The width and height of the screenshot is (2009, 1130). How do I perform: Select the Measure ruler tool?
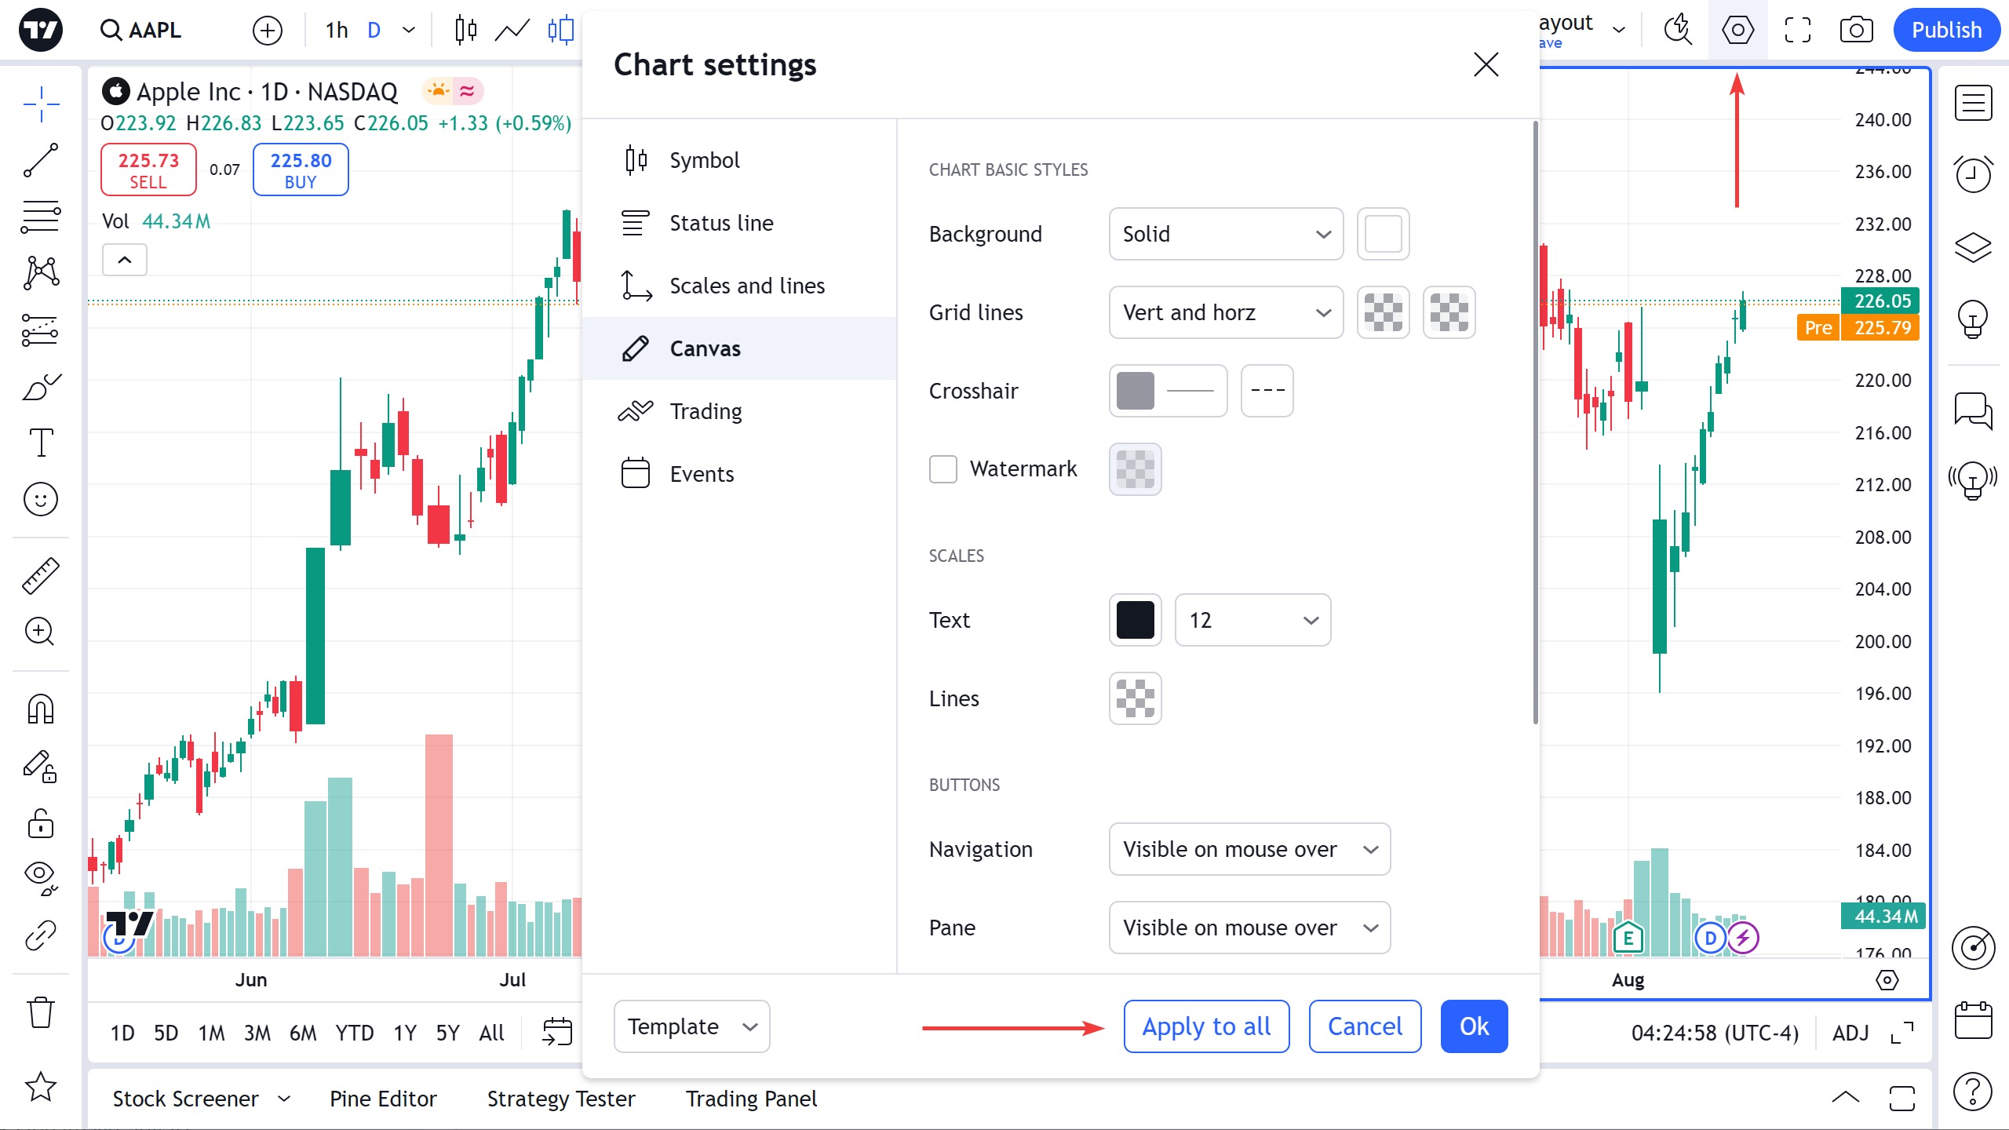pyautogui.click(x=41, y=575)
